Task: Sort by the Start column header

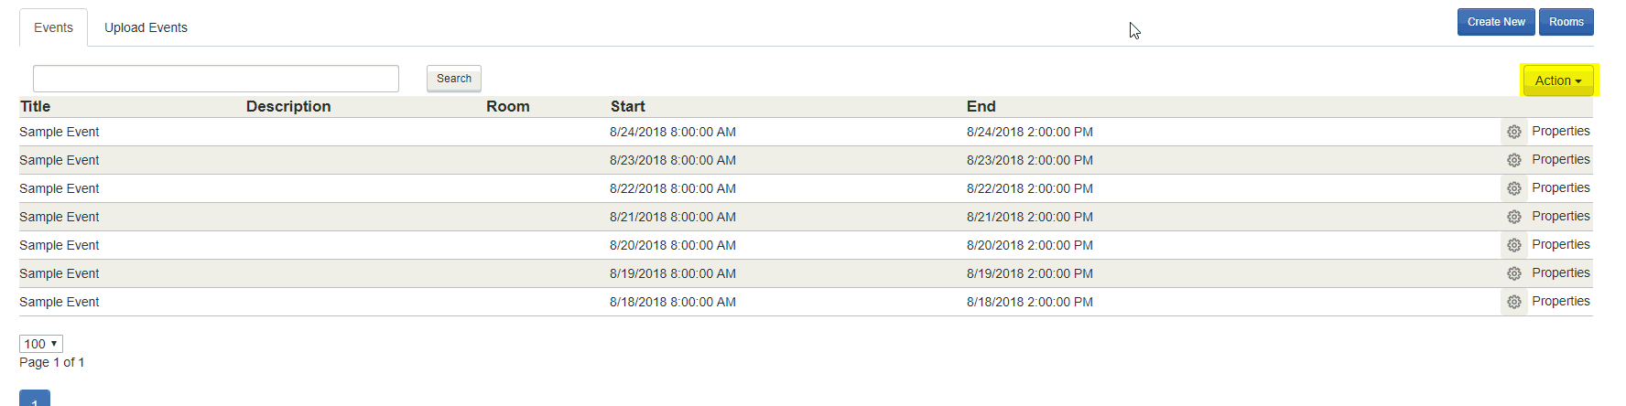Action: [x=628, y=106]
